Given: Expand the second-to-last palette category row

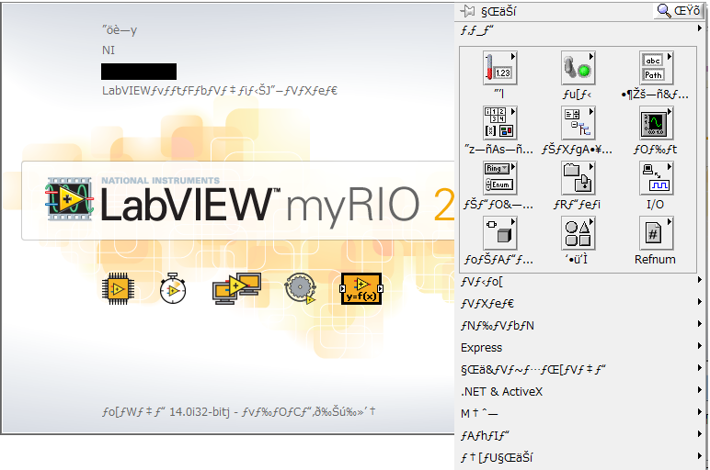Looking at the screenshot, I should click(x=581, y=435).
